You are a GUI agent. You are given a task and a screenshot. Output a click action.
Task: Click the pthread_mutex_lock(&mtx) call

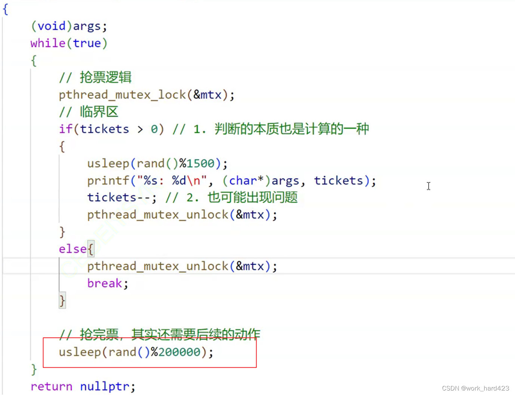point(147,95)
